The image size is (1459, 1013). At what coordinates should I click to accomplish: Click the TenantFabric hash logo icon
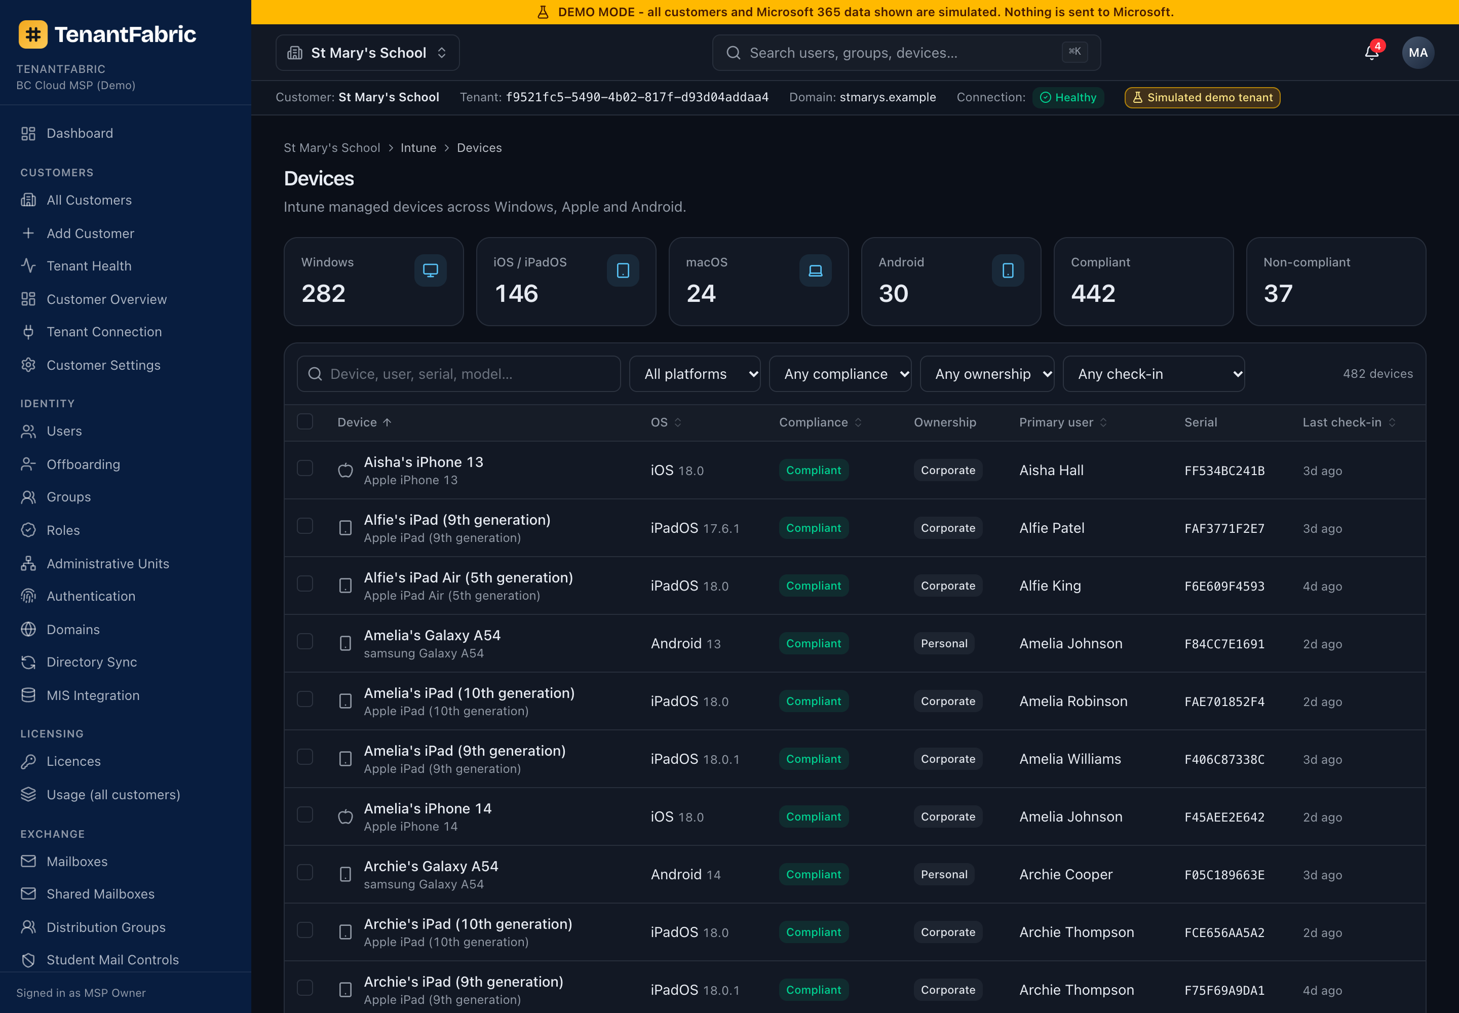tap(33, 34)
